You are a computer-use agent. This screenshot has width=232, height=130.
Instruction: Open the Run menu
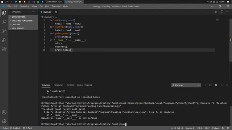coord(47,6)
